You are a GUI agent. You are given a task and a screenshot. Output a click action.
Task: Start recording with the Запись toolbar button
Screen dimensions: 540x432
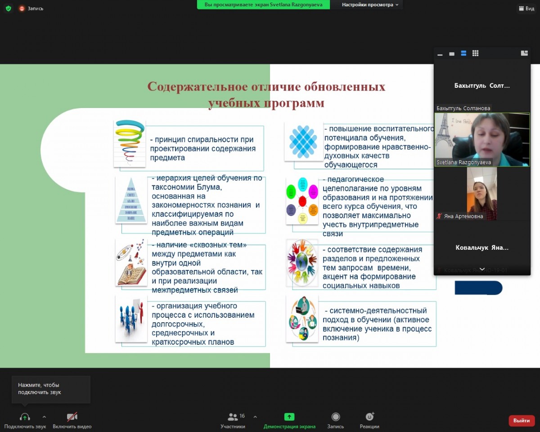coord(336,417)
